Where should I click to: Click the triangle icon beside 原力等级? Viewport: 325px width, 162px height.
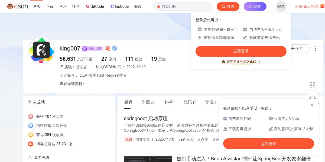(x=30, y=157)
